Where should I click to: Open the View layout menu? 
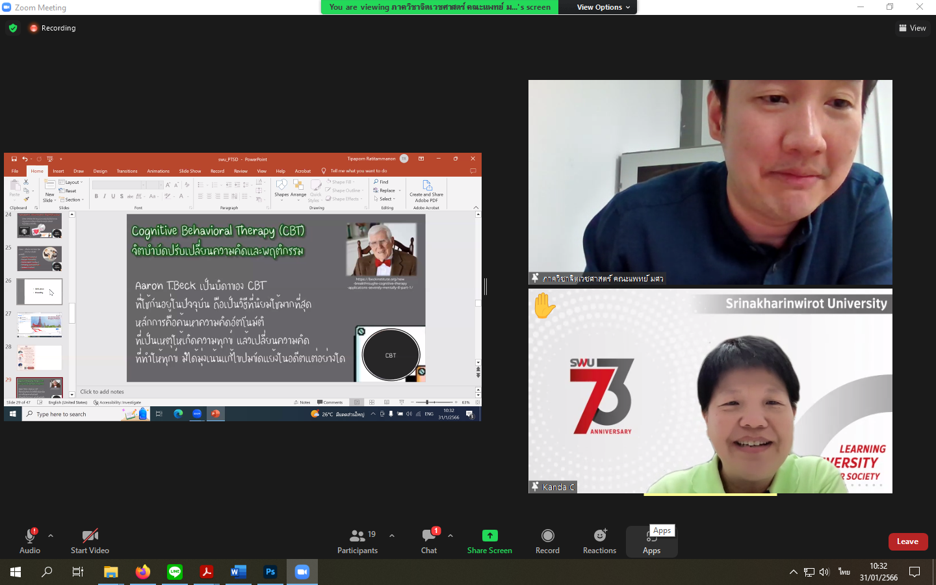[x=913, y=28]
